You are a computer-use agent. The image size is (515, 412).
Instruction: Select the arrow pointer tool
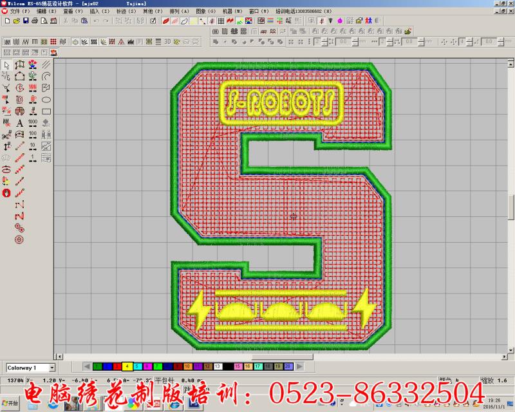pos(6,65)
